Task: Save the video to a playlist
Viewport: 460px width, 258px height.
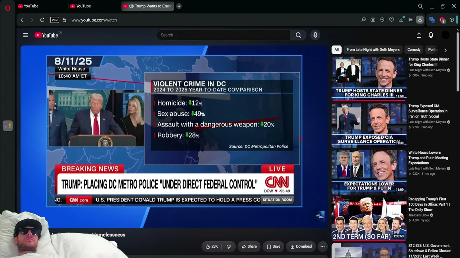Action: [x=273, y=247]
